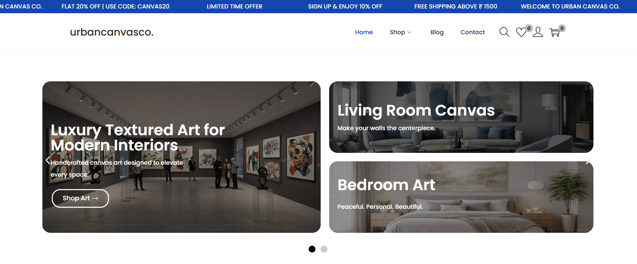Open the Living Room Canvas banner
The height and width of the screenshot is (264, 637).
[x=461, y=117]
